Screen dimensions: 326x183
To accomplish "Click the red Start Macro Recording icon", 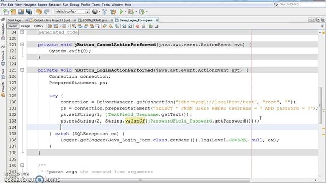I will click(x=138, y=26).
